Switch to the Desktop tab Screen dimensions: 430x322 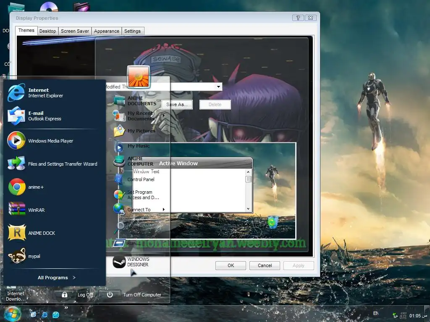click(x=47, y=31)
